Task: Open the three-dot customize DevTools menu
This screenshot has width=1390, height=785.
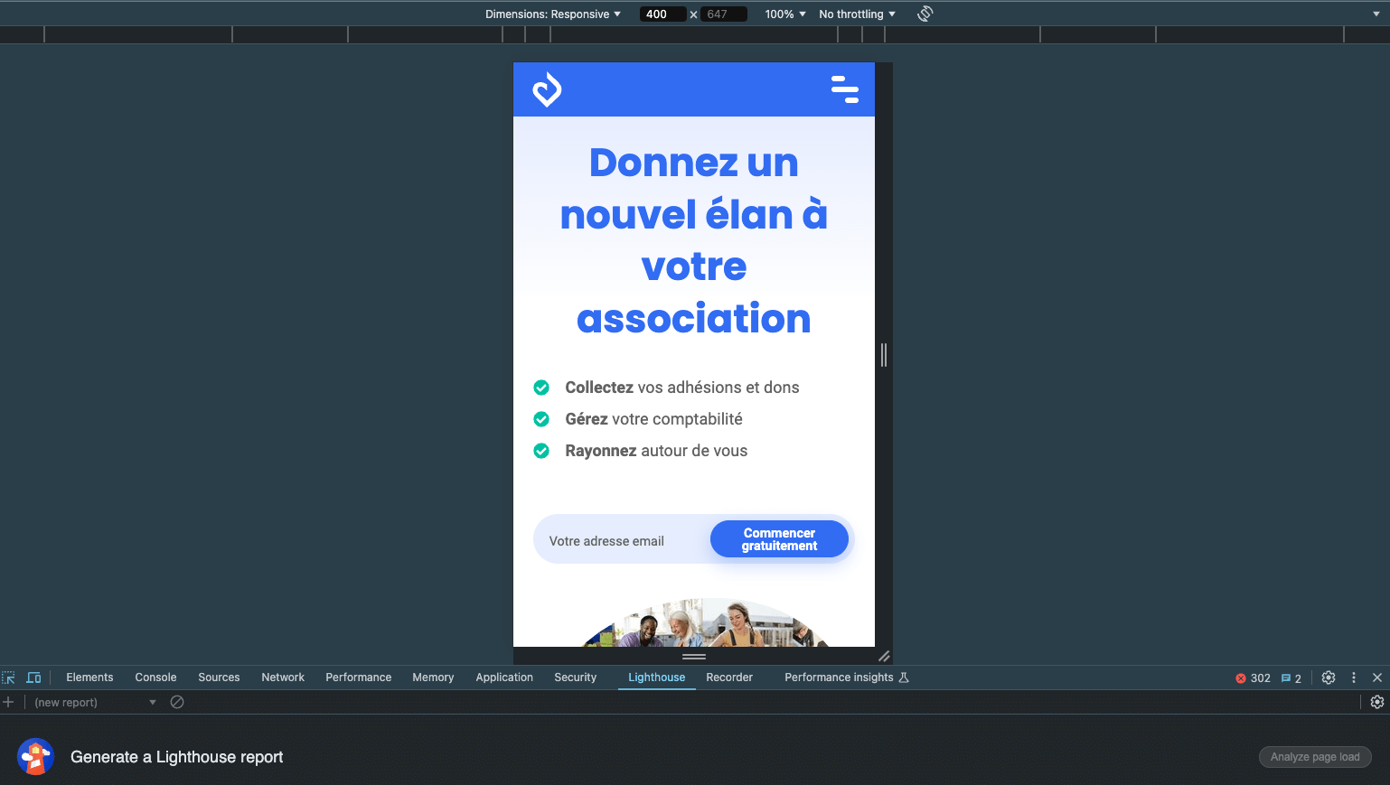Action: pyautogui.click(x=1353, y=677)
